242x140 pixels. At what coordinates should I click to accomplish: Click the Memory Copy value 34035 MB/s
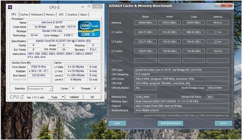click(x=194, y=22)
